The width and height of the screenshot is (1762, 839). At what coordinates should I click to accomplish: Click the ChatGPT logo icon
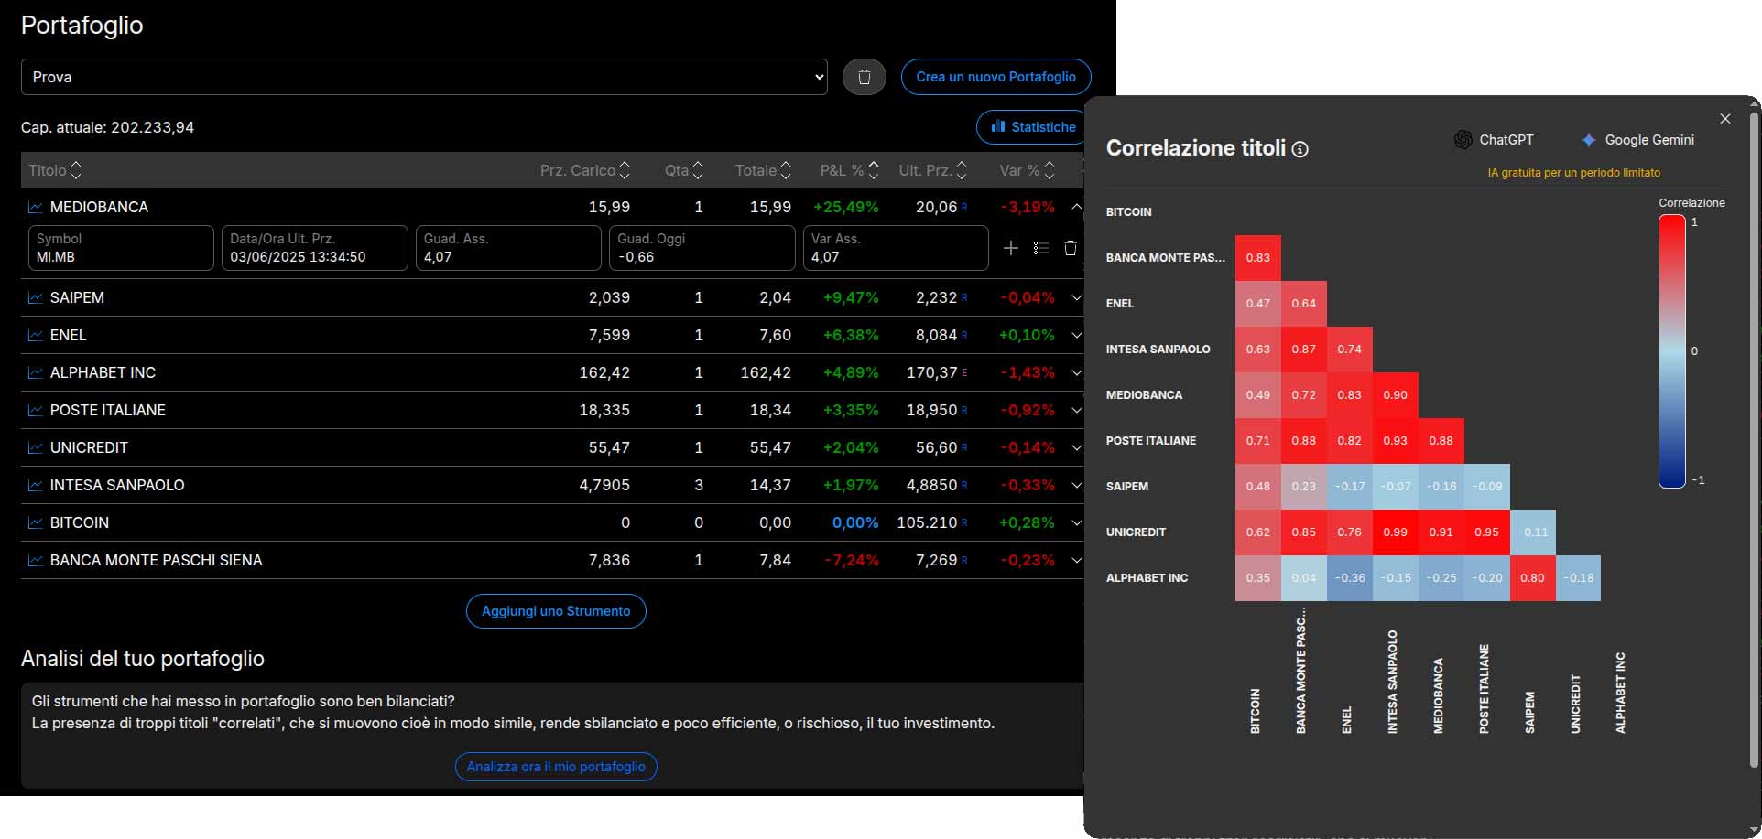[x=1463, y=140]
